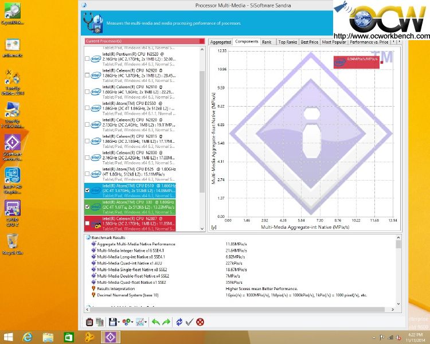The width and height of the screenshot is (430, 344).
Task: Open the CPUID CPU-Z desktop shortcut
Action: pos(13,213)
